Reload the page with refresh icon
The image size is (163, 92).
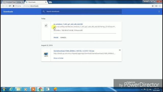tap(10, 6)
